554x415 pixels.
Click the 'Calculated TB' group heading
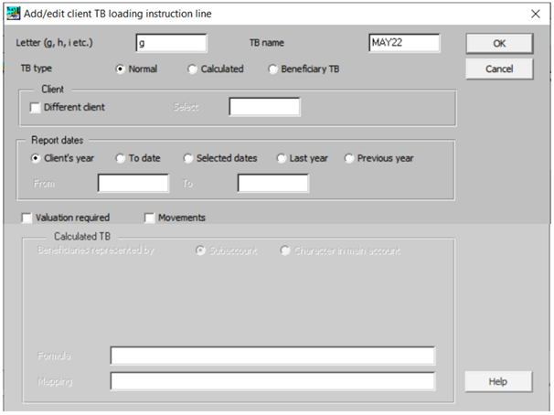click(x=82, y=236)
